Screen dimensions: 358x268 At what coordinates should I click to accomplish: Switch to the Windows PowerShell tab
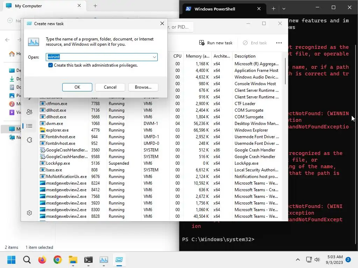pyautogui.click(x=215, y=9)
